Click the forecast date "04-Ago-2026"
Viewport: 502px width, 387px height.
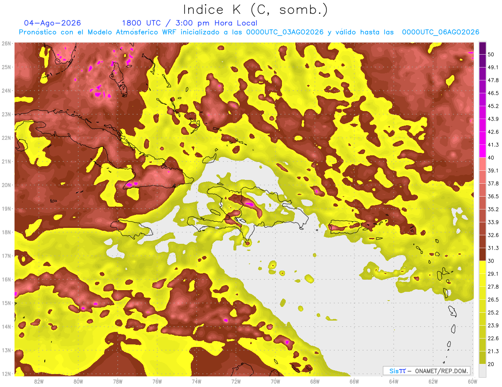[x=53, y=23]
